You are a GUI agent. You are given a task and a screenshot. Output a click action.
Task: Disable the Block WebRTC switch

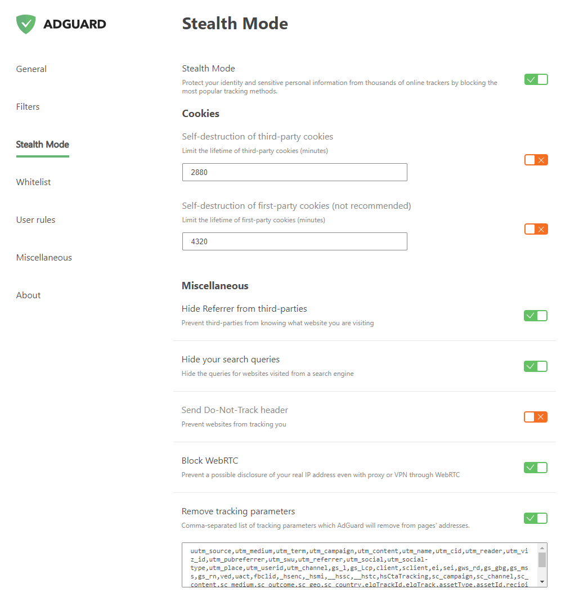click(x=536, y=468)
